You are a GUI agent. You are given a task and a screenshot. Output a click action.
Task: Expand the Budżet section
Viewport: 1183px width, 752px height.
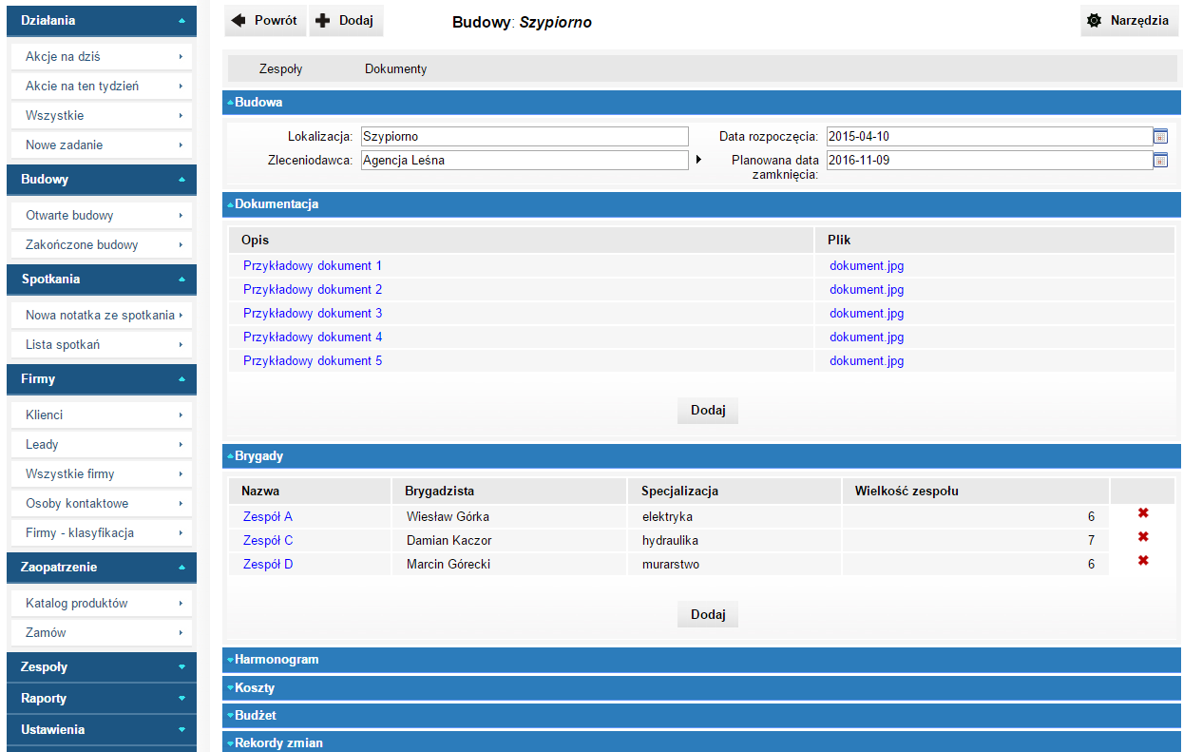(256, 715)
